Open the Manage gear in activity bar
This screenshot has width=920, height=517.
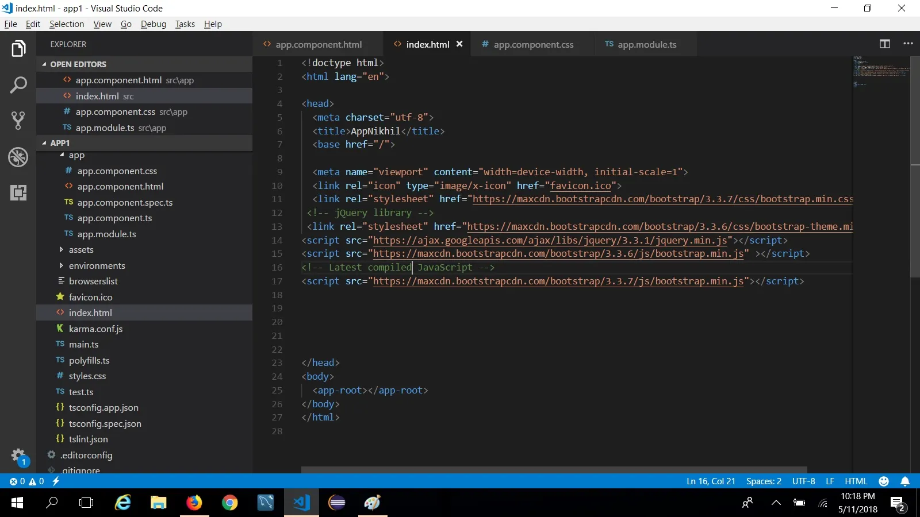click(x=18, y=457)
